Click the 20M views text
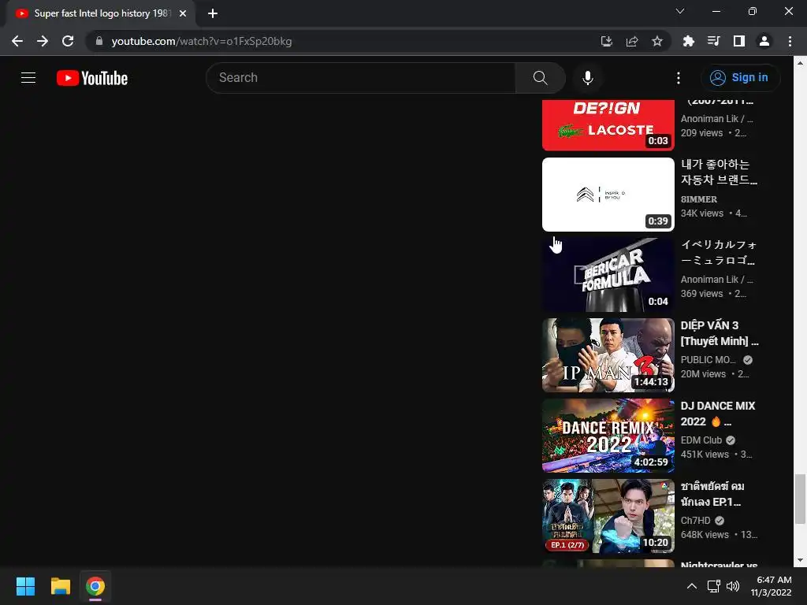807x605 pixels. (703, 374)
